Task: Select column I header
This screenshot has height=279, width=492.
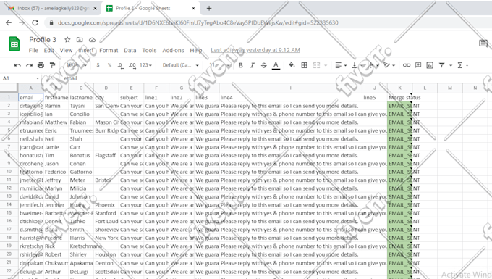Action: pyautogui.click(x=291, y=88)
